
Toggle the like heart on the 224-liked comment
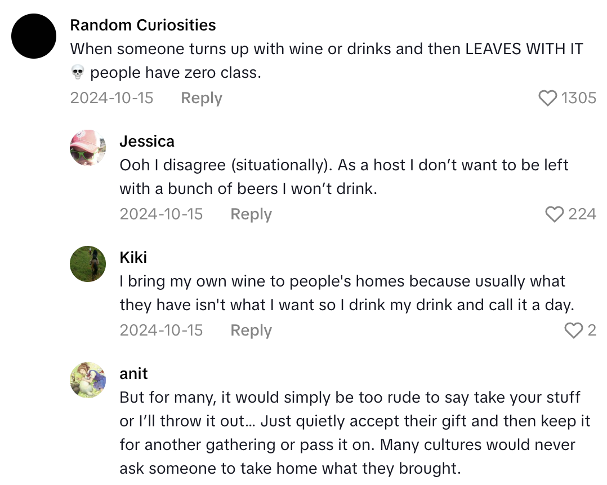pyautogui.click(x=555, y=214)
